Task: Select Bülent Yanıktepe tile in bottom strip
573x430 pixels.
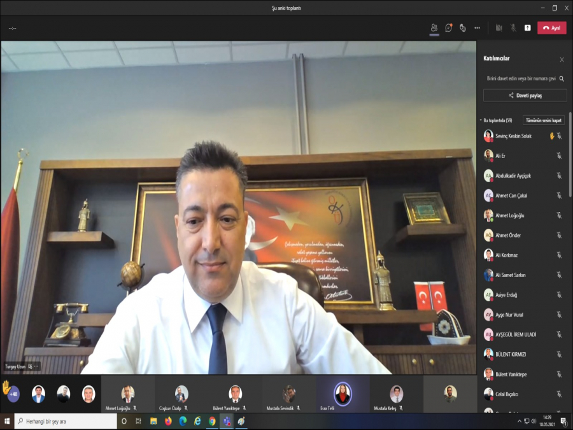Action: tap(236, 394)
